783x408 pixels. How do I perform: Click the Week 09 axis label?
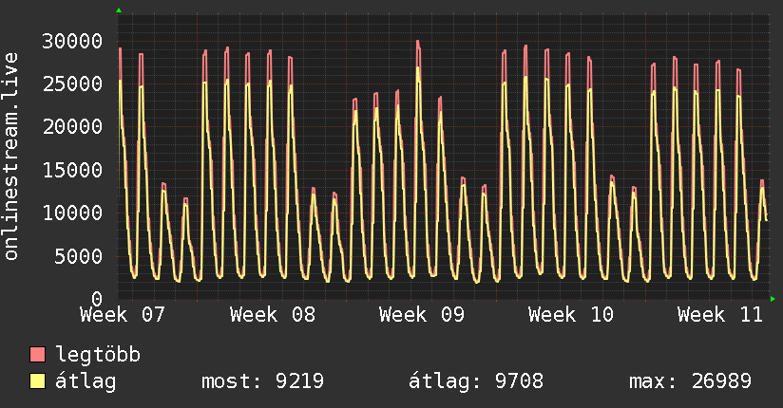tap(422, 315)
